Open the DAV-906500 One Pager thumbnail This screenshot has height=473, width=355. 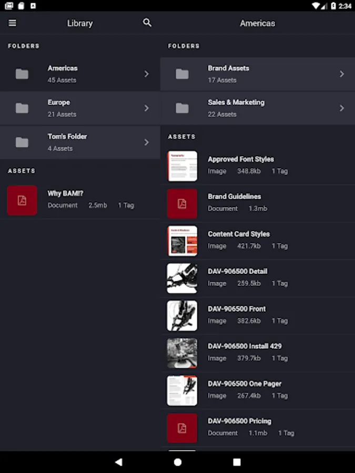182,390
